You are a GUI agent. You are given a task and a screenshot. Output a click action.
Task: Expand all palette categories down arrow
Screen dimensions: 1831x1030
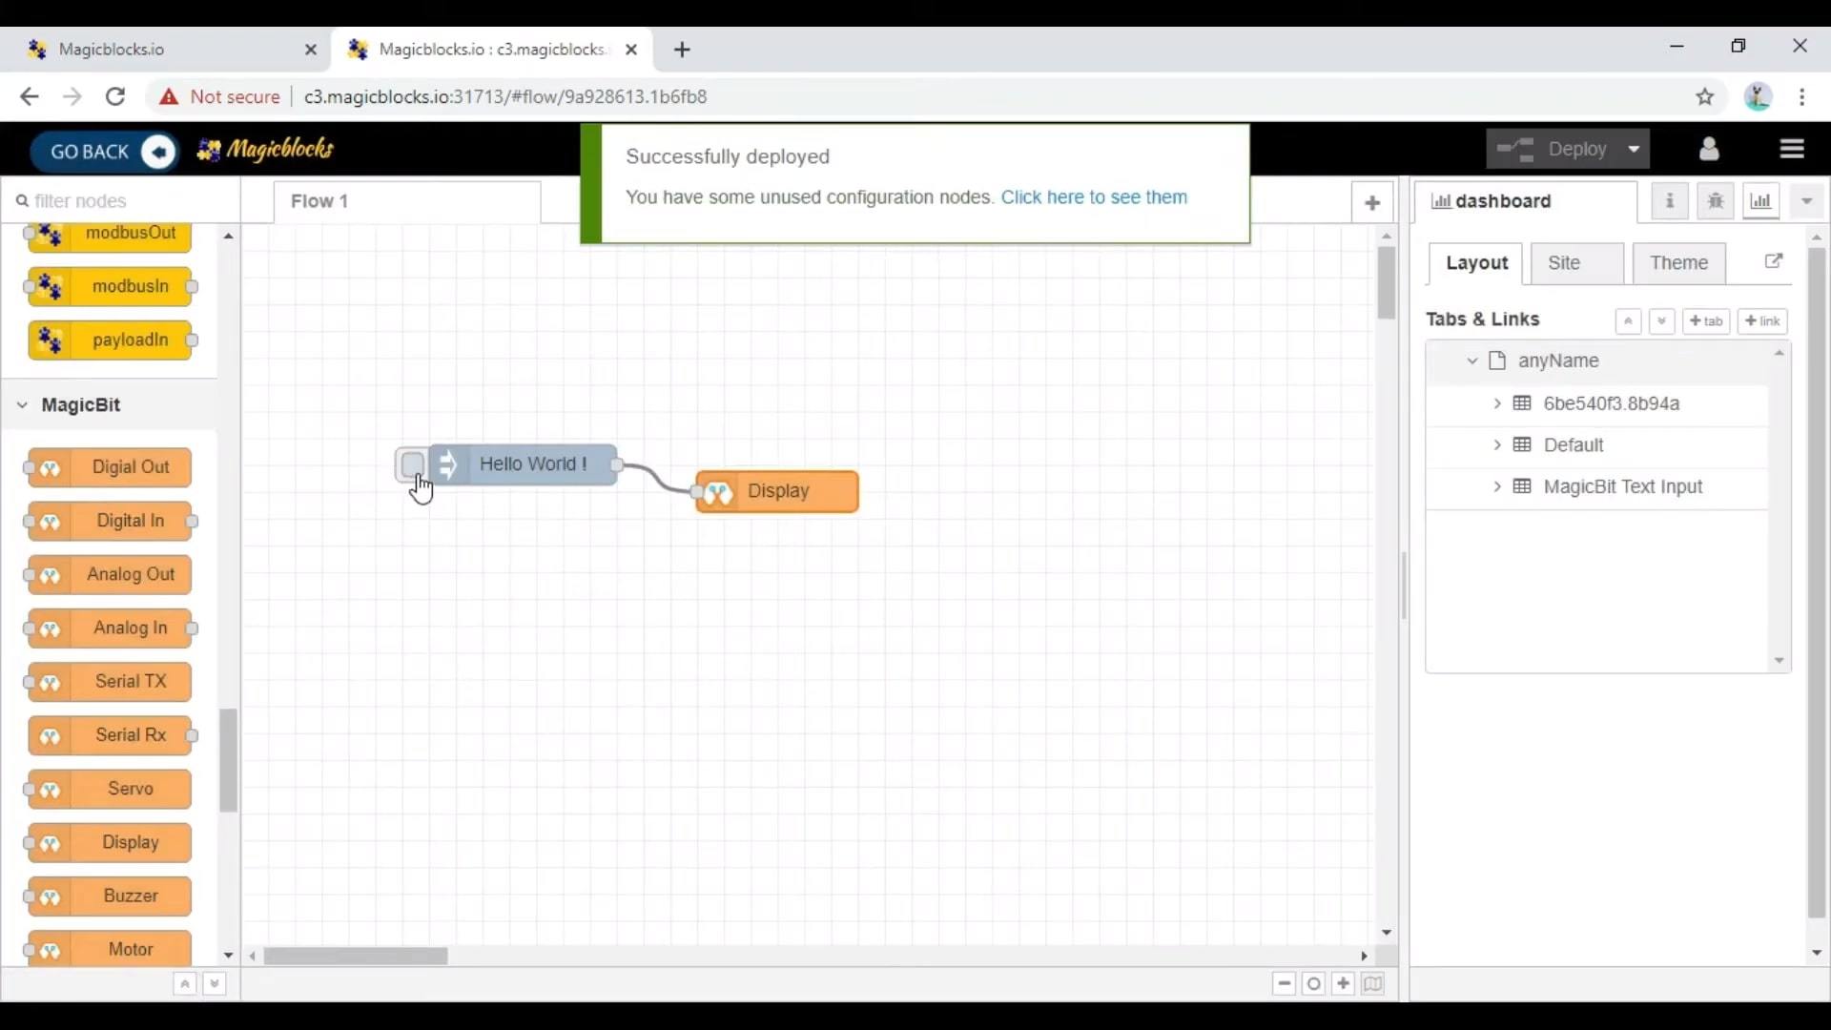pyautogui.click(x=215, y=983)
